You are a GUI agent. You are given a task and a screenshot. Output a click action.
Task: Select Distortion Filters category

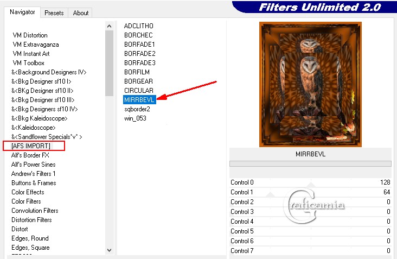(x=31, y=220)
